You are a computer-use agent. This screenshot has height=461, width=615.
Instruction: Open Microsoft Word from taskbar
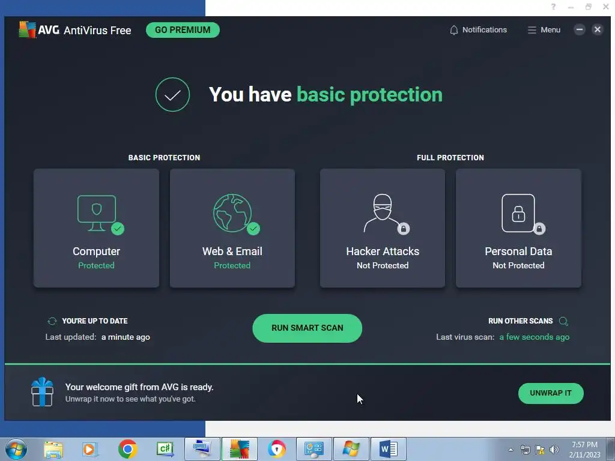coord(389,449)
